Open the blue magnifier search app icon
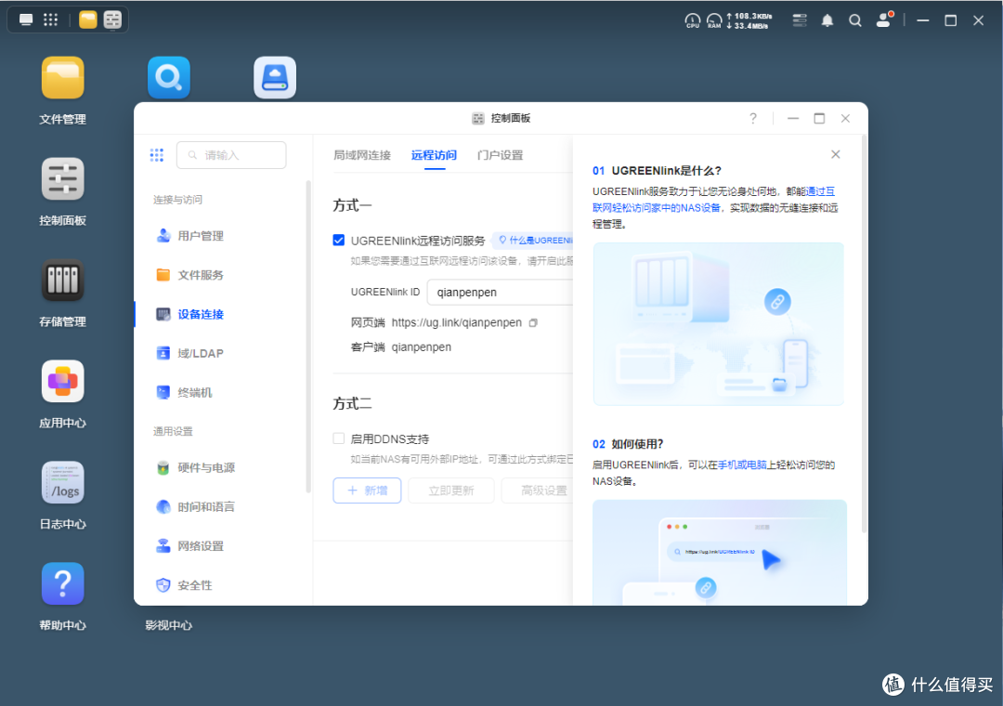 pyautogui.click(x=169, y=78)
